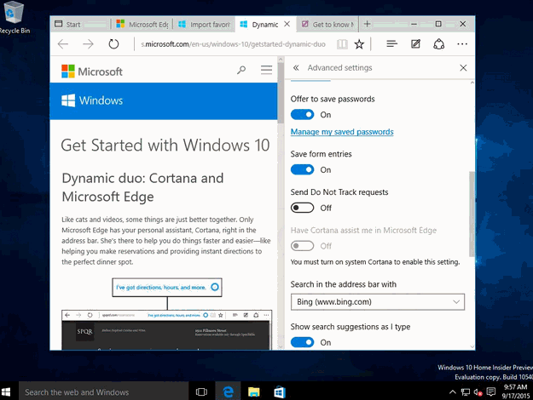Image resolution: width=533 pixels, height=400 pixels.
Task: Open File Explorer from taskbar
Action: [x=253, y=391]
